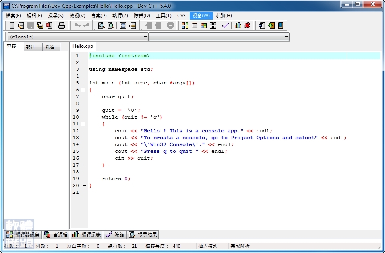This screenshot has height=253, width=385.
Task: Click the Go to function list icon
Action: pos(123,25)
